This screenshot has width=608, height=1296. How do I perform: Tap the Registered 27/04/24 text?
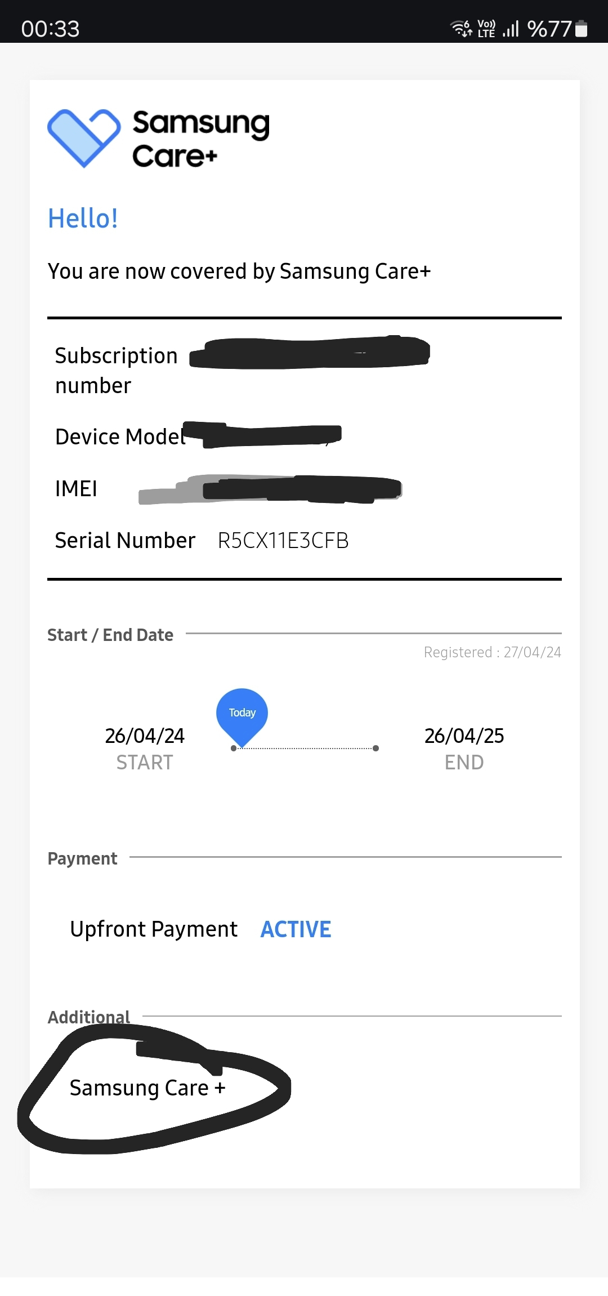point(493,652)
